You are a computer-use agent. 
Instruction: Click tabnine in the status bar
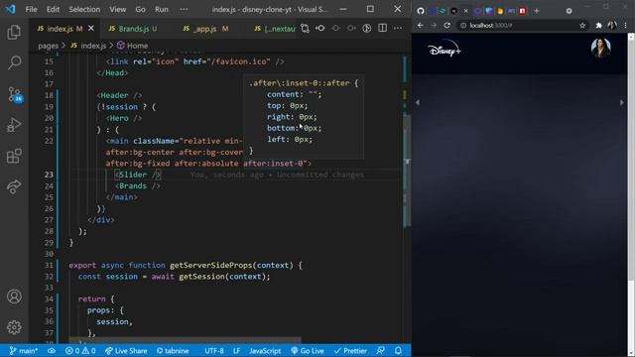[173, 350]
